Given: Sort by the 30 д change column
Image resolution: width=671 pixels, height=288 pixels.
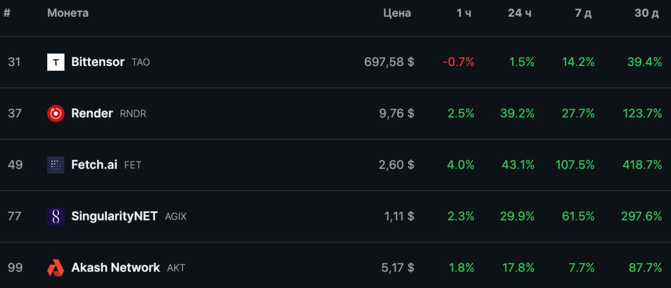Looking at the screenshot, I should pyautogui.click(x=646, y=13).
